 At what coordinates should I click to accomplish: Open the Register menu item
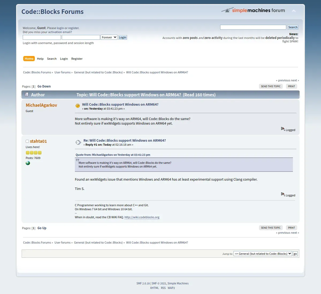(77, 59)
